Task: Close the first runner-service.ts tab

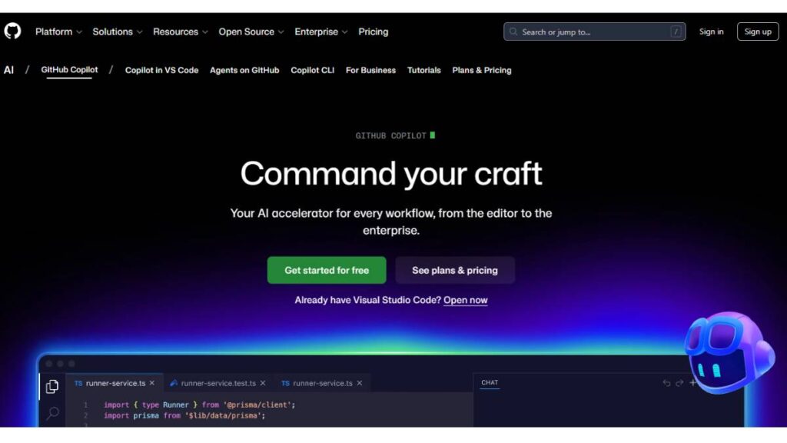Action: [152, 382]
